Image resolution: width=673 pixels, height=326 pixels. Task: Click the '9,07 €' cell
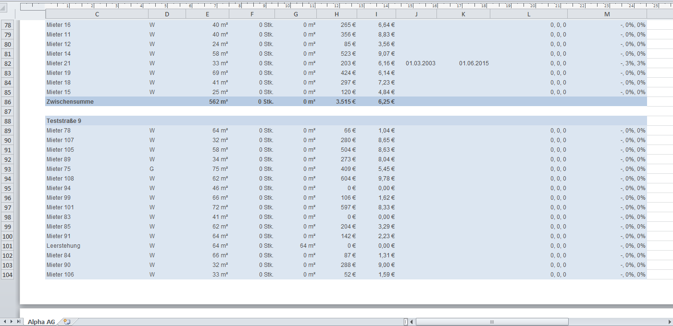coord(376,53)
